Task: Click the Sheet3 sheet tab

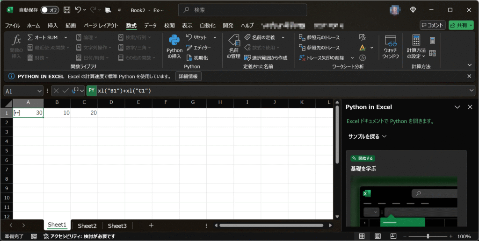Action: tap(117, 226)
